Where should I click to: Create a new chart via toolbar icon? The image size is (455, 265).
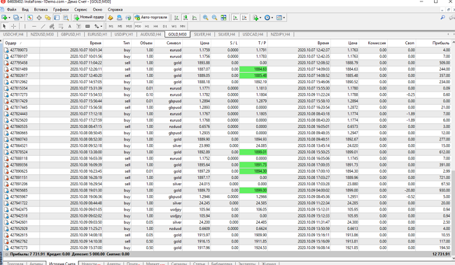[4, 17]
